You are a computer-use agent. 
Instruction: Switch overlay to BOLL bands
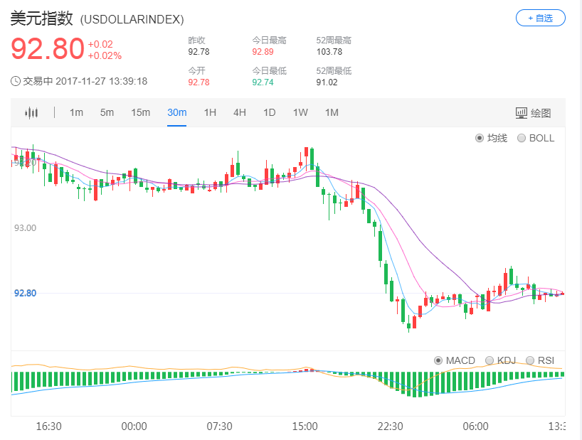click(x=536, y=138)
